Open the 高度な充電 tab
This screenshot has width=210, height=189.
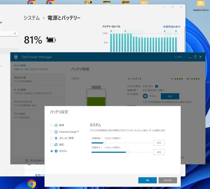38,79
